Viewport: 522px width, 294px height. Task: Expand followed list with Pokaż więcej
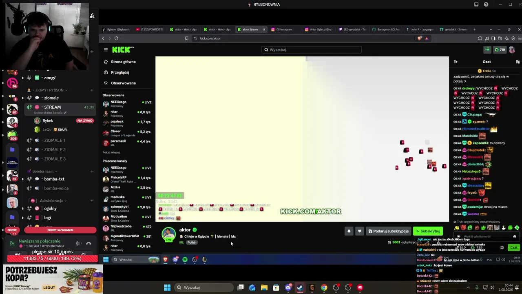111,152
